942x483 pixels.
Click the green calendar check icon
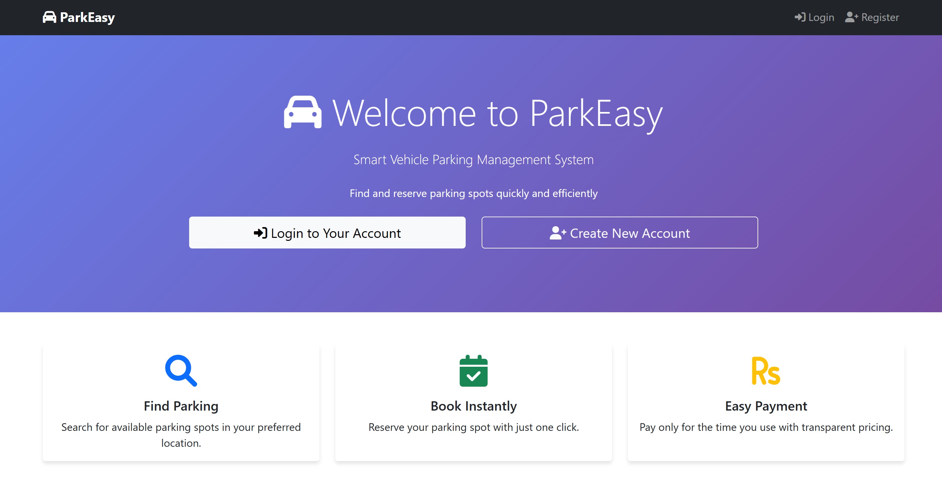click(x=473, y=370)
